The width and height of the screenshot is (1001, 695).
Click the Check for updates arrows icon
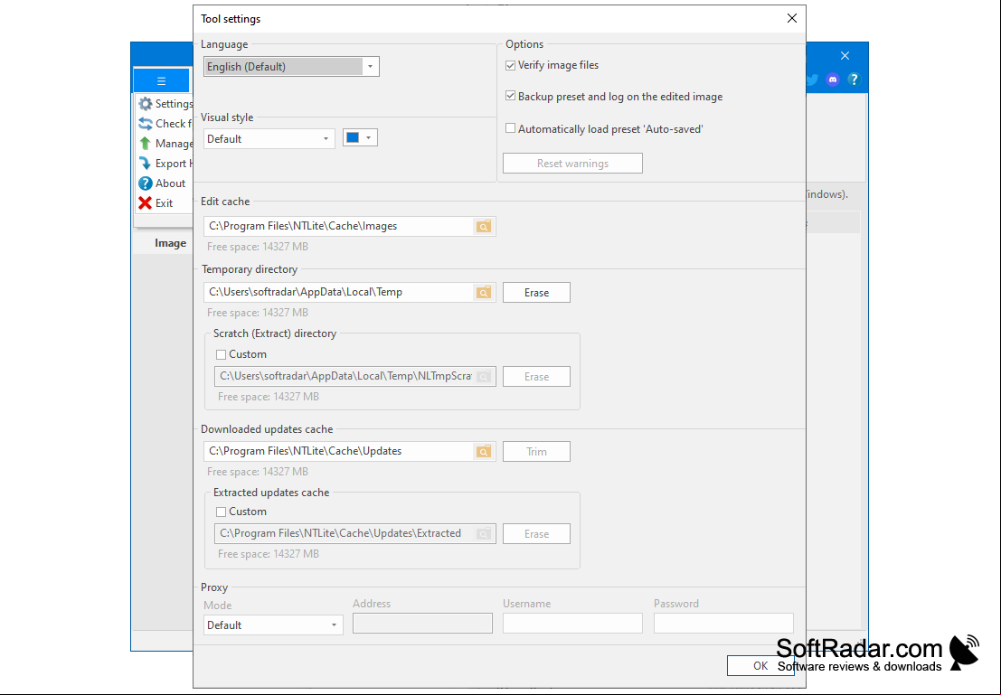tap(146, 123)
